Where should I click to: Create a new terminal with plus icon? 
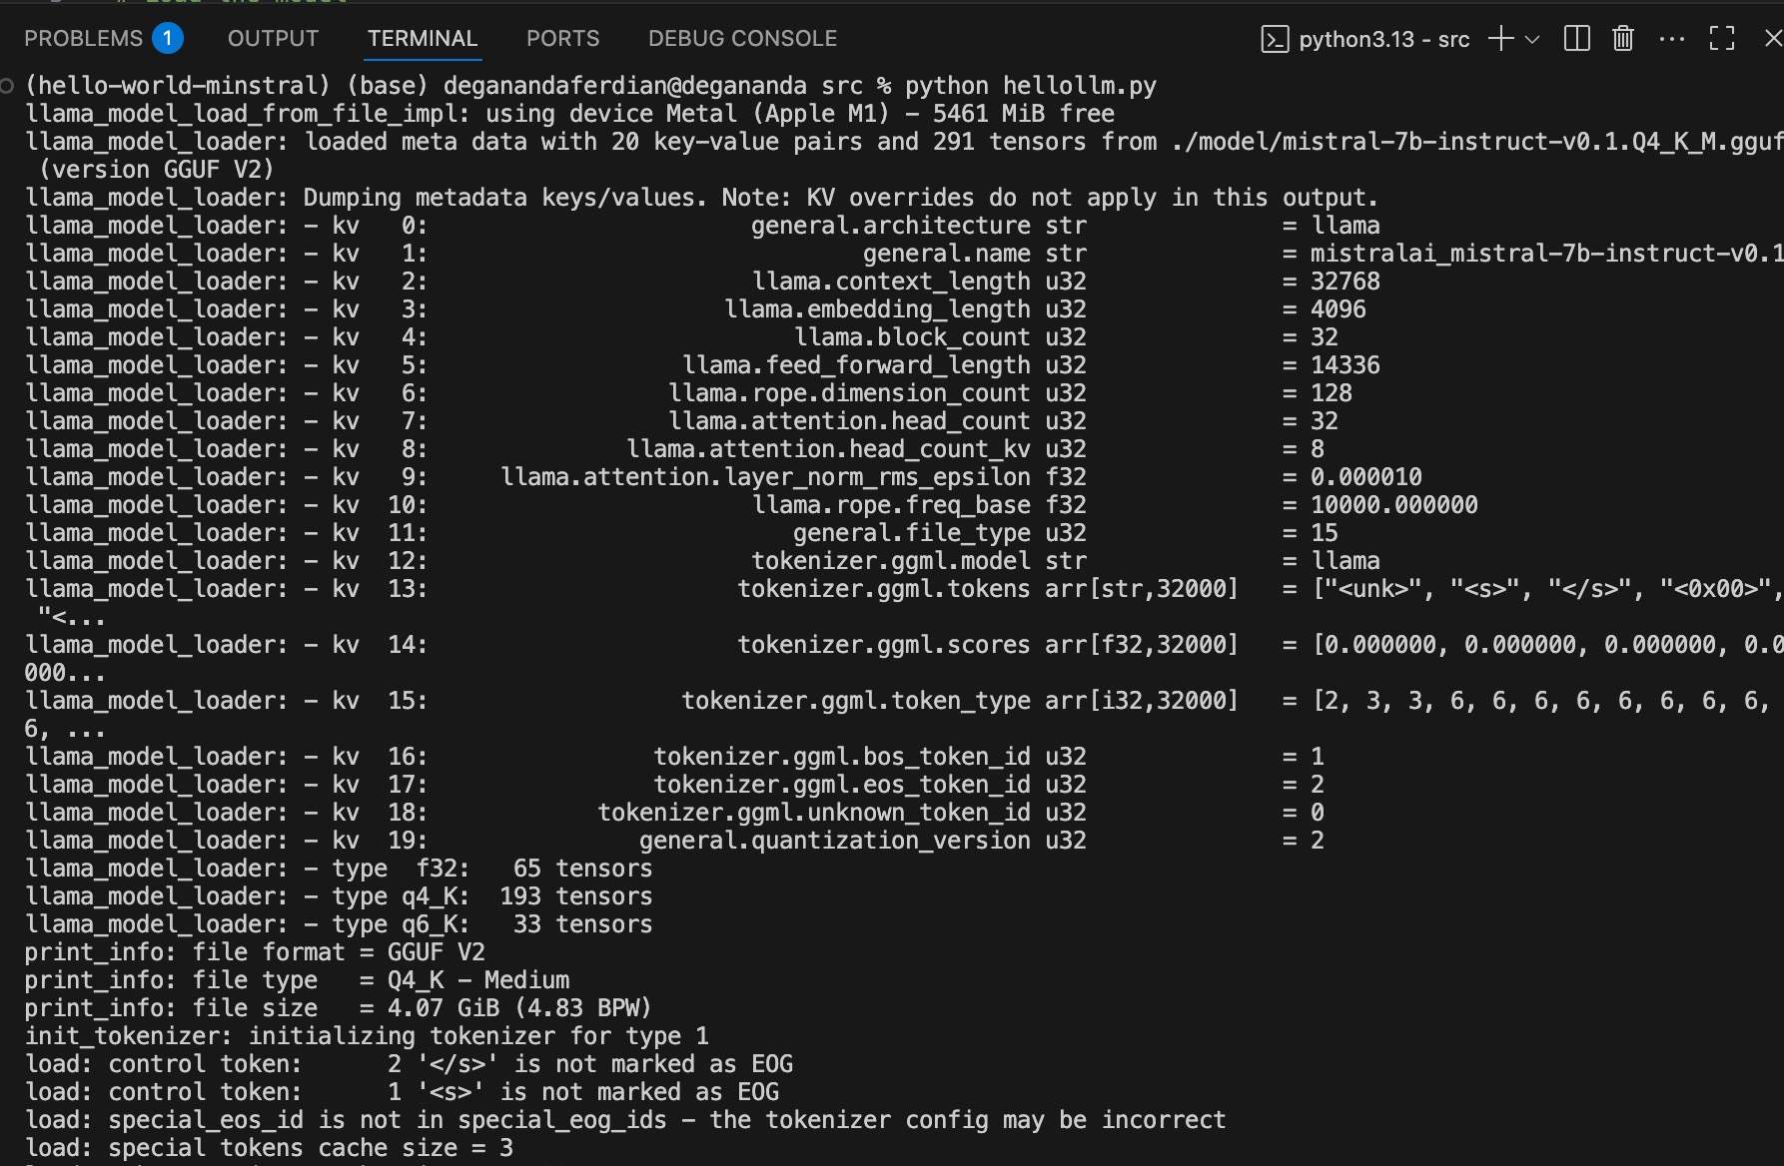pos(1500,39)
